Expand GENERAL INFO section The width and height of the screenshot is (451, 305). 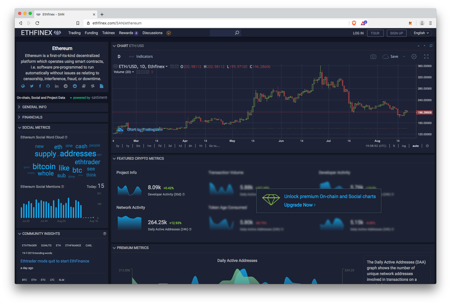[x=62, y=107]
